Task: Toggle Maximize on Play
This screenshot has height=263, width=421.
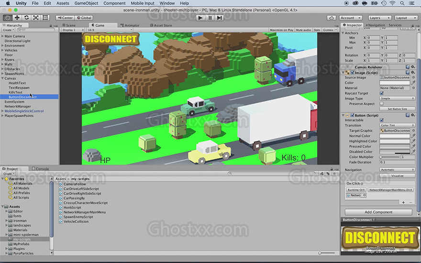Action: (281, 30)
